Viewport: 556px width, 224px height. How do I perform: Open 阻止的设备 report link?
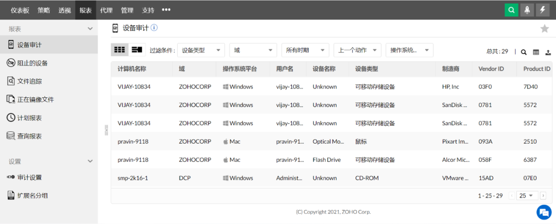[x=32, y=63]
